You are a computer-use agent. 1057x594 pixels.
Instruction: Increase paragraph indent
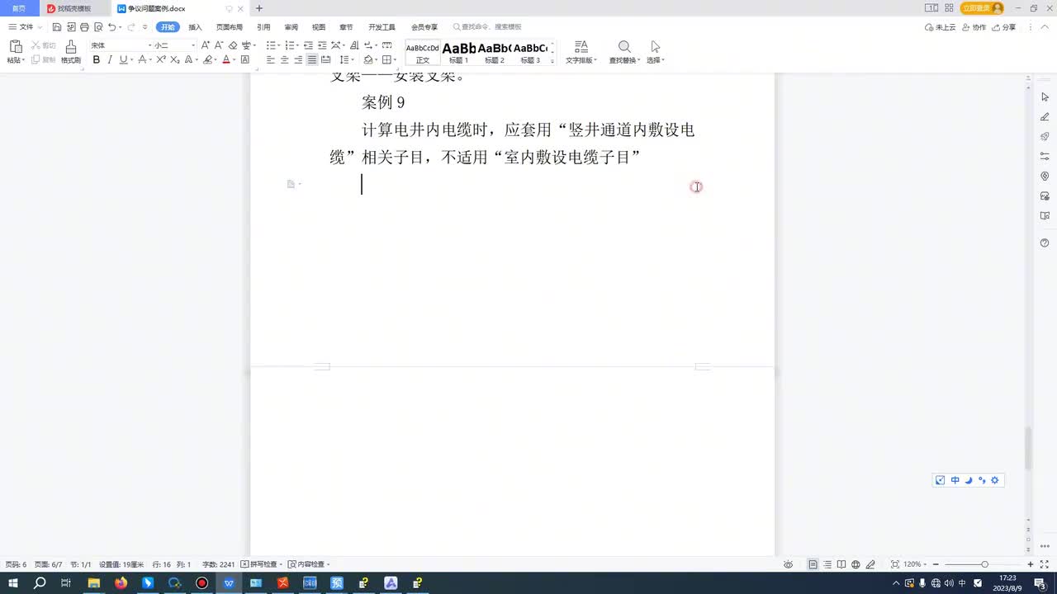tap(320, 45)
